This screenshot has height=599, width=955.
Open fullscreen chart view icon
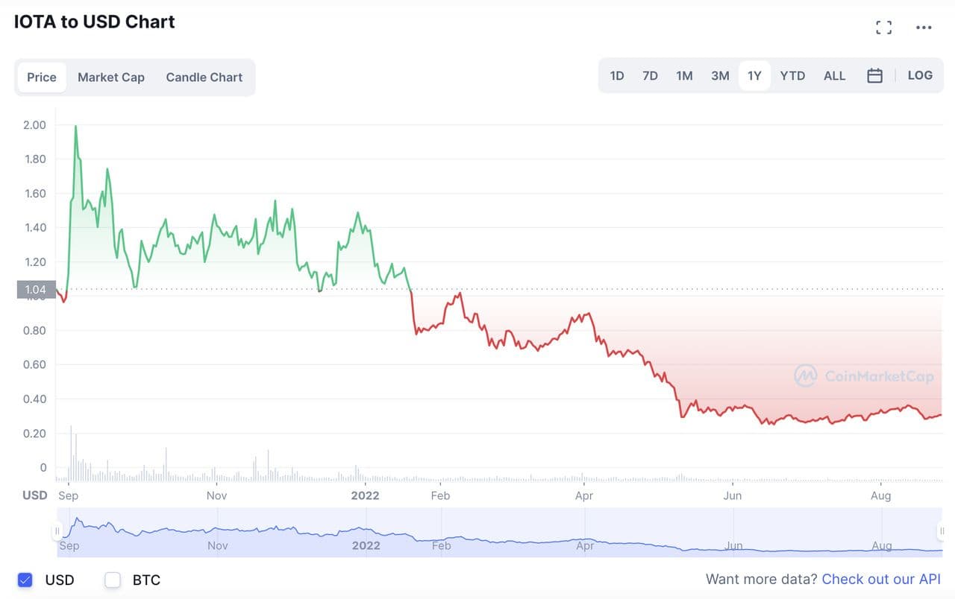point(883,28)
